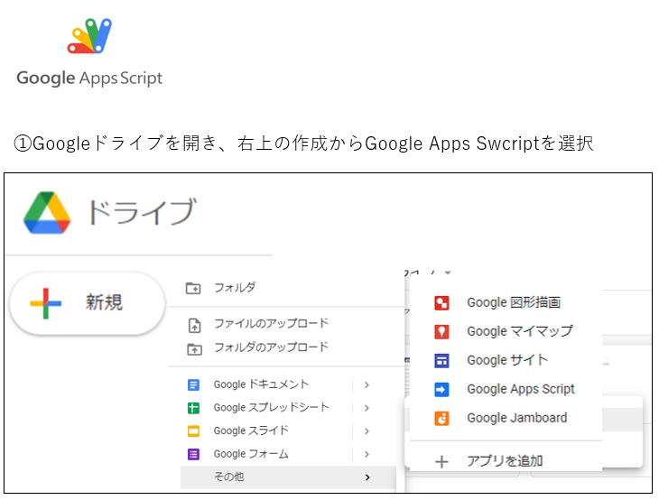Click the orange Jamboard icon
The width and height of the screenshot is (659, 500).
coord(441,419)
